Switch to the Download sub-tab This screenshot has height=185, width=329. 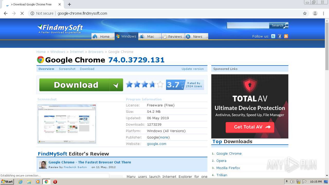(87, 69)
